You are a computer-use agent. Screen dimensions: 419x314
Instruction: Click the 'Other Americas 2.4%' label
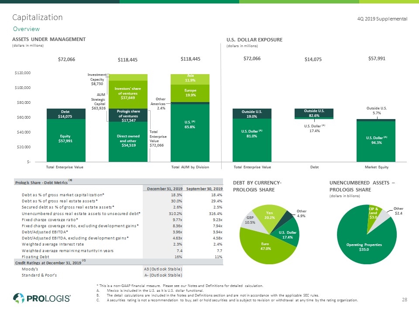(x=158, y=104)
